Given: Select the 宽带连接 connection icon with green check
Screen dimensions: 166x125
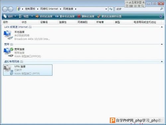Looking at the screenshot, I should tap(8, 52).
